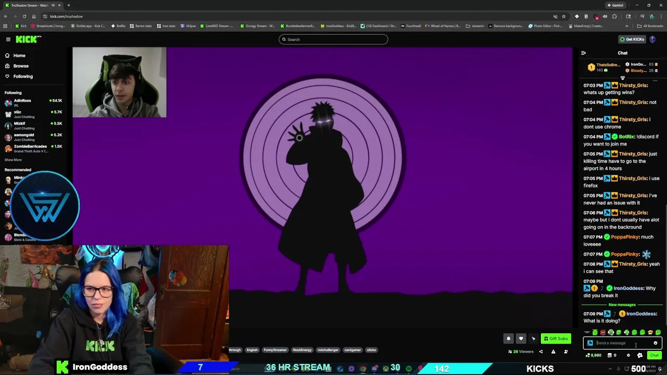This screenshot has height=375, width=667.
Task: Click the kick.com/trushadow address bar
Action: pyautogui.click(x=292, y=16)
